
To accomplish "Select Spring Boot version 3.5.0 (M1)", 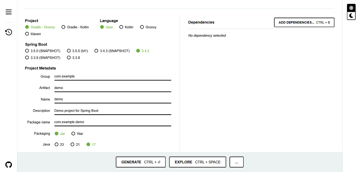I will 69,51.
